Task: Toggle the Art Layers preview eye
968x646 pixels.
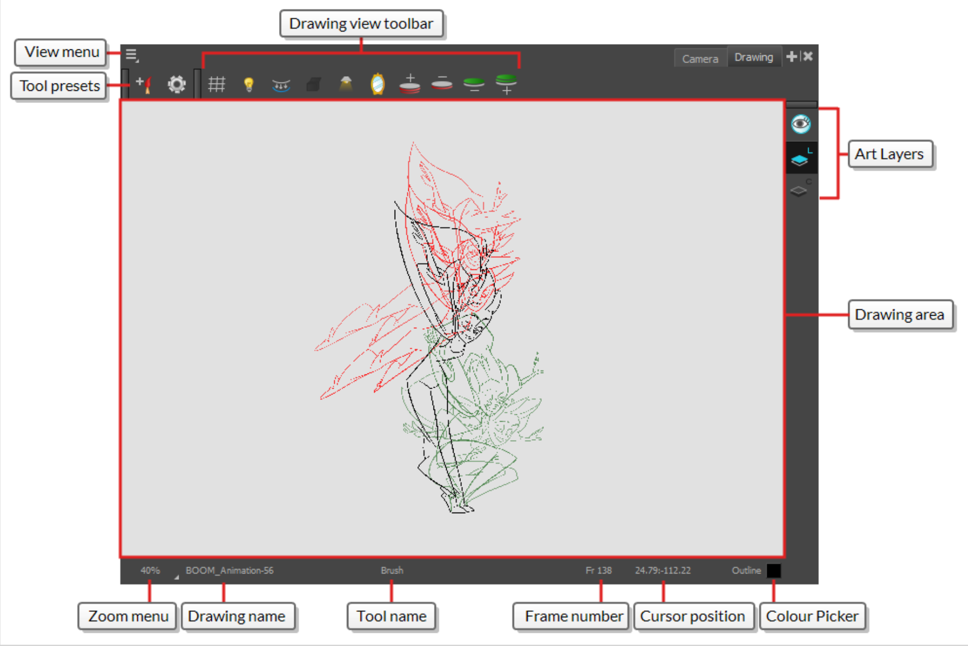Action: (800, 123)
